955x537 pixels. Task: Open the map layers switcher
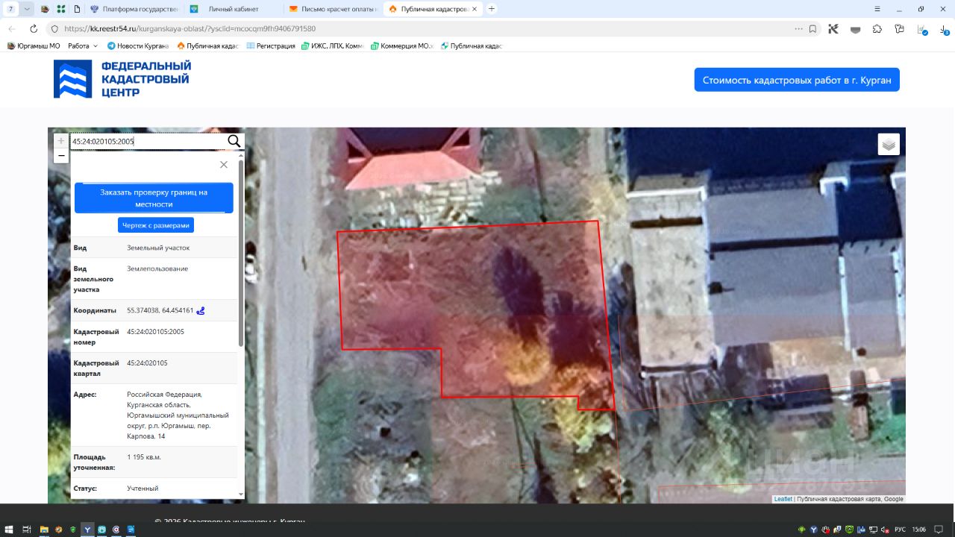tap(888, 145)
